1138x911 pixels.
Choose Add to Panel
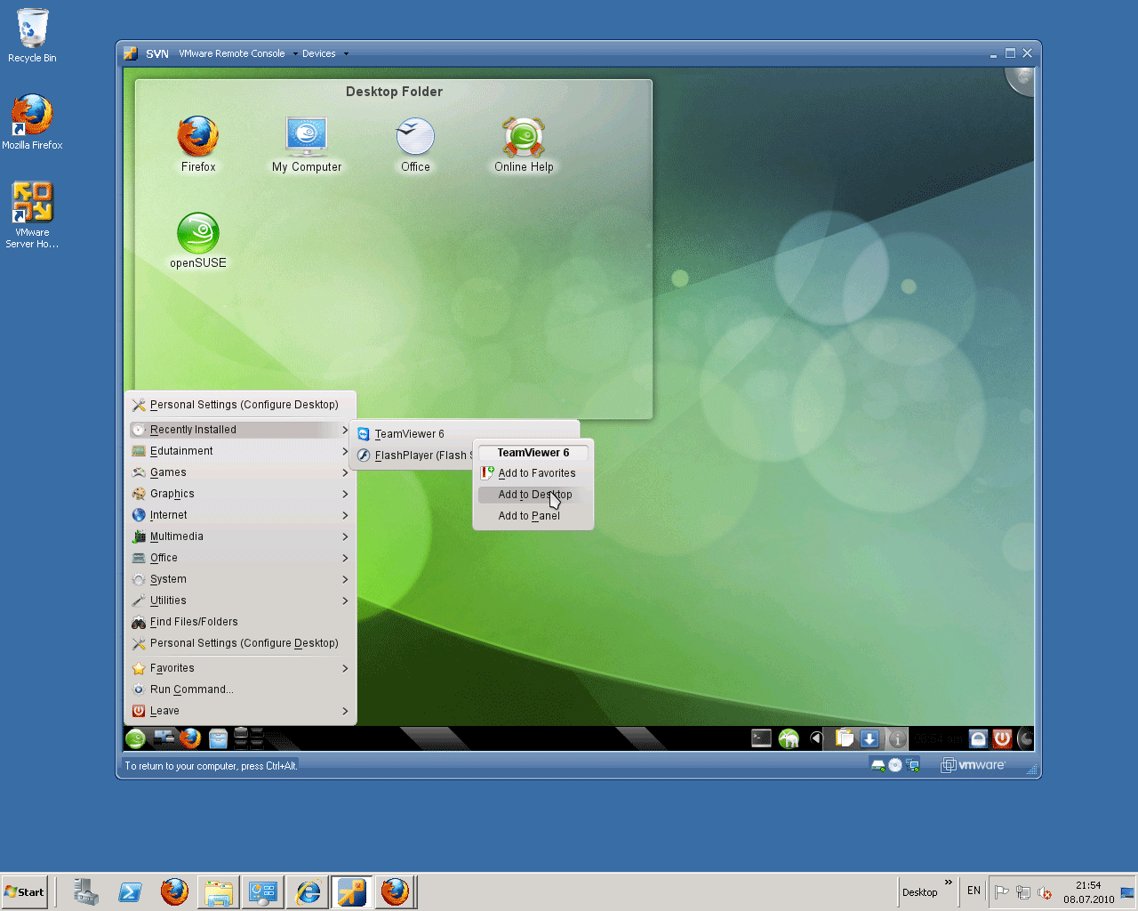(533, 516)
